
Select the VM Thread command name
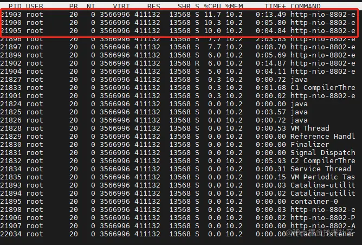click(310, 128)
